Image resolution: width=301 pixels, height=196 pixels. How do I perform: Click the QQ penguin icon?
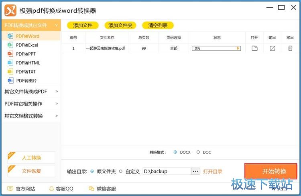coord(51,189)
